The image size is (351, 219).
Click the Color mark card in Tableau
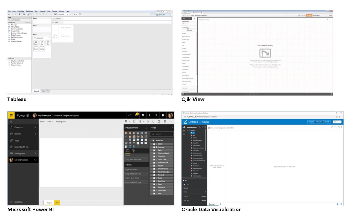[x=36, y=43]
